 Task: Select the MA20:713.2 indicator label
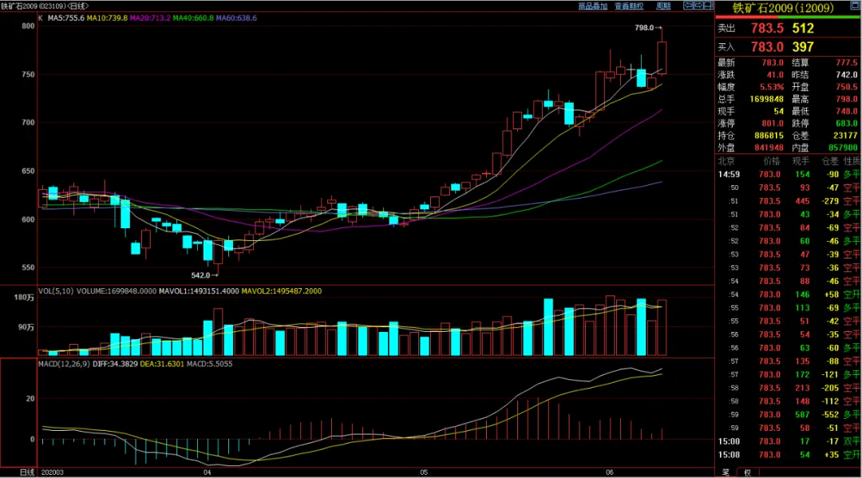[150, 18]
